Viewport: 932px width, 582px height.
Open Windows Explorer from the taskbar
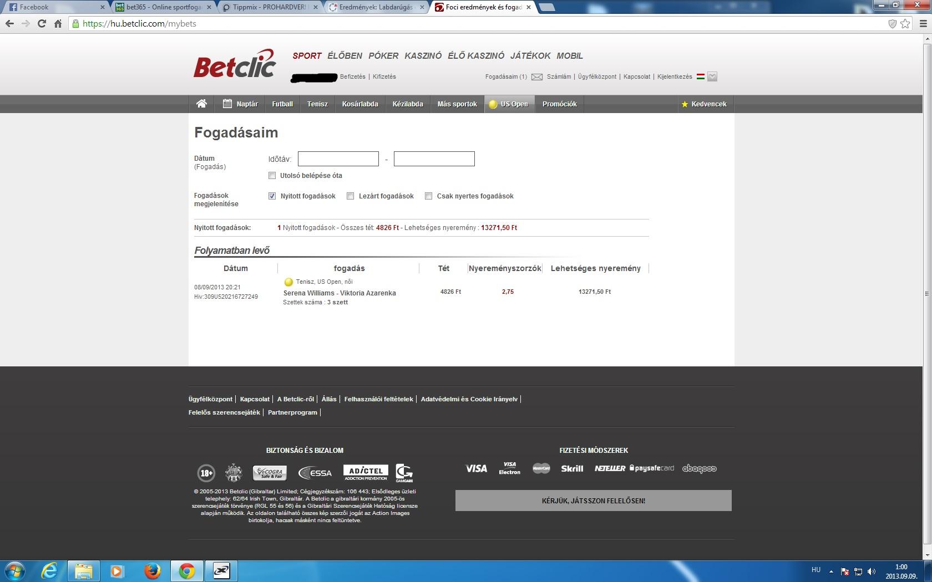coord(84,571)
